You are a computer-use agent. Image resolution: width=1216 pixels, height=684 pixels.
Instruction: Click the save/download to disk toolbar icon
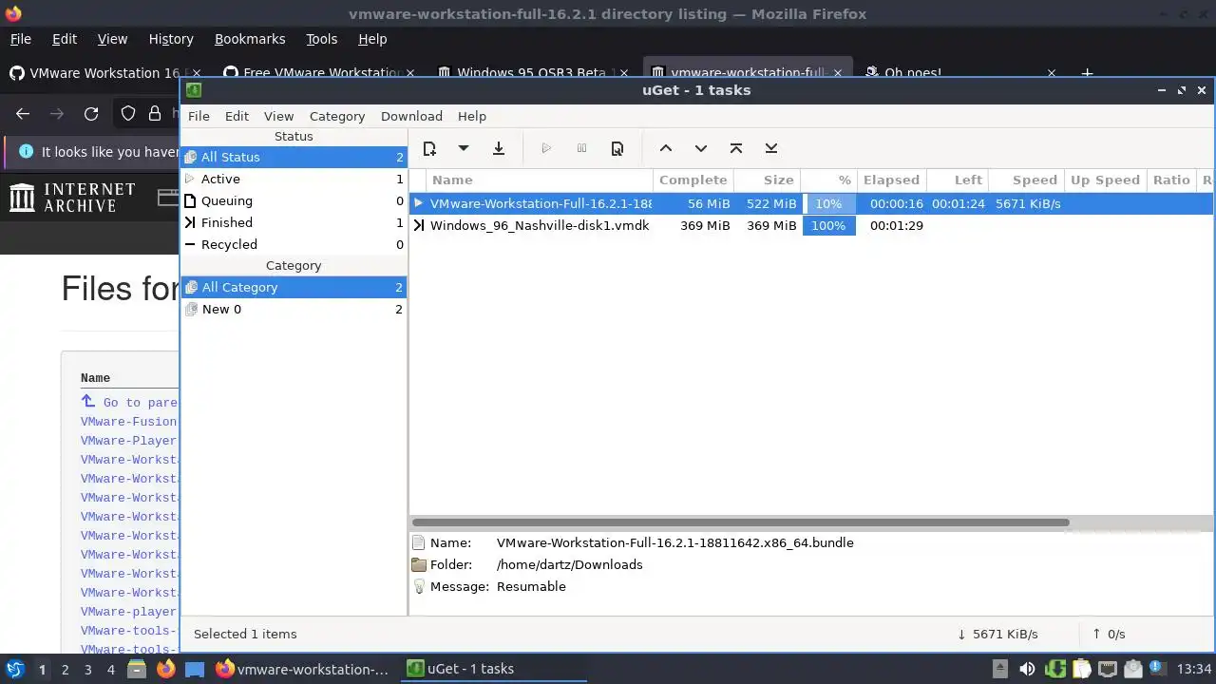click(x=498, y=148)
